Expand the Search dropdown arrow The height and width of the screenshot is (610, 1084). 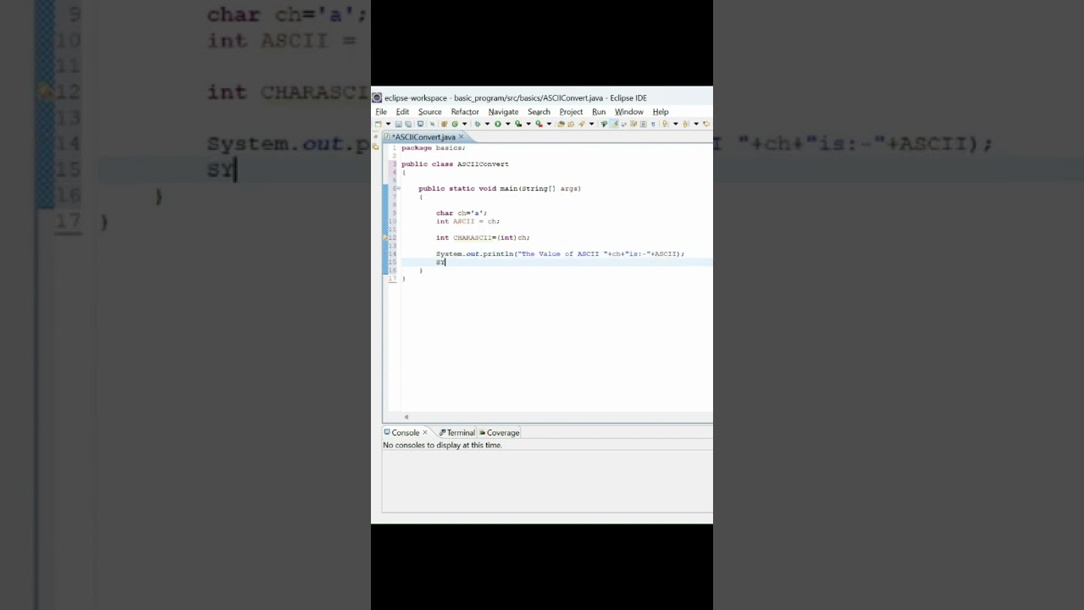(591, 124)
